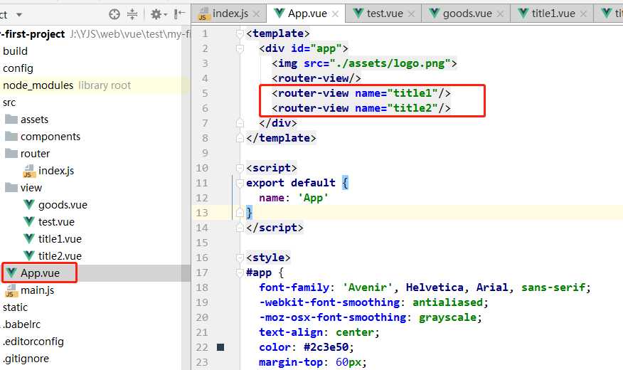The width and height of the screenshot is (623, 370).
Task: Click the collapse all icon in project panel
Action: [x=132, y=15]
